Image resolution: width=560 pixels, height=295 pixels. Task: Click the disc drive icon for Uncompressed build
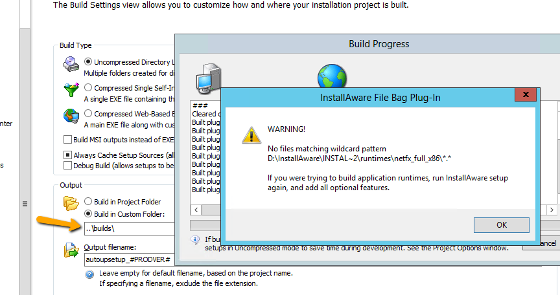(x=71, y=64)
